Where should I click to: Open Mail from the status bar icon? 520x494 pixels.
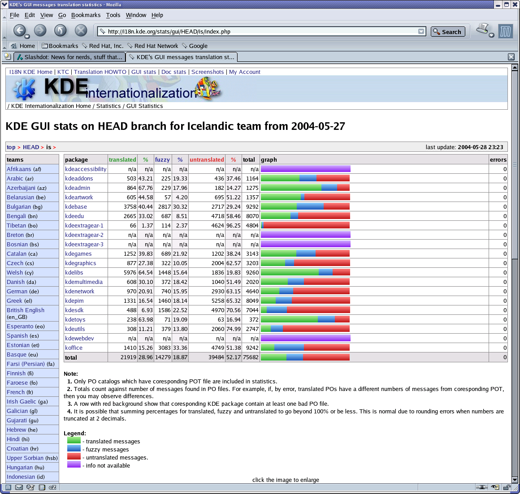click(19, 487)
